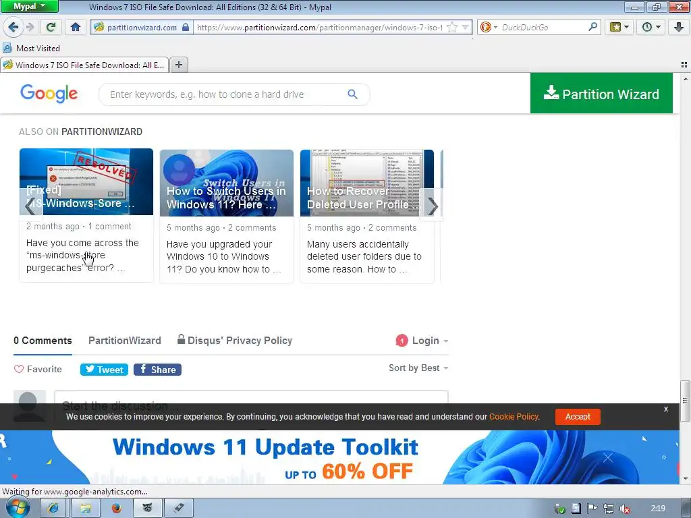Reload the current page

(x=51, y=27)
